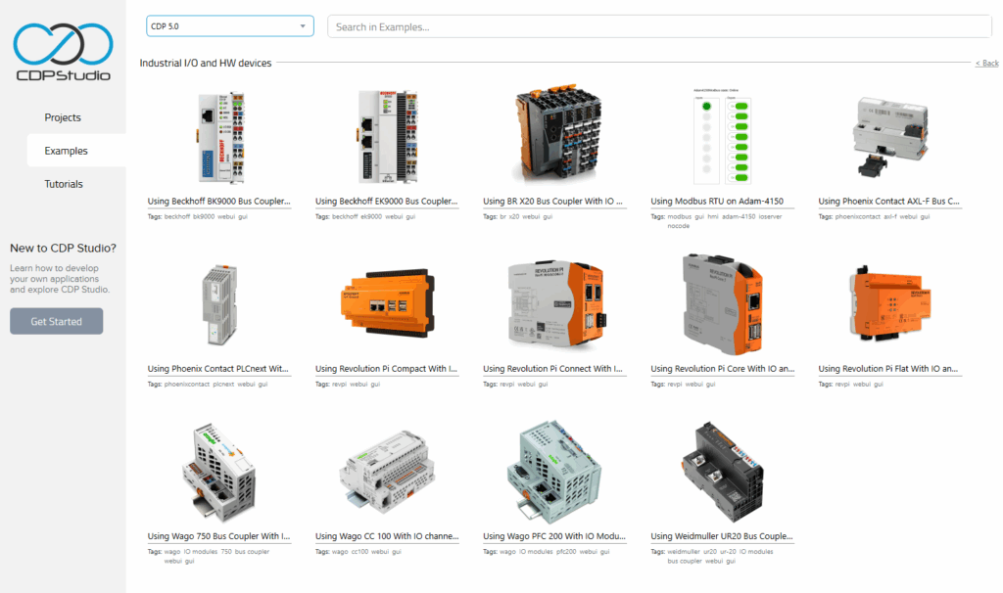This screenshot has height=593, width=1003.
Task: Switch to the Tutorials tab
Action: pyautogui.click(x=64, y=184)
